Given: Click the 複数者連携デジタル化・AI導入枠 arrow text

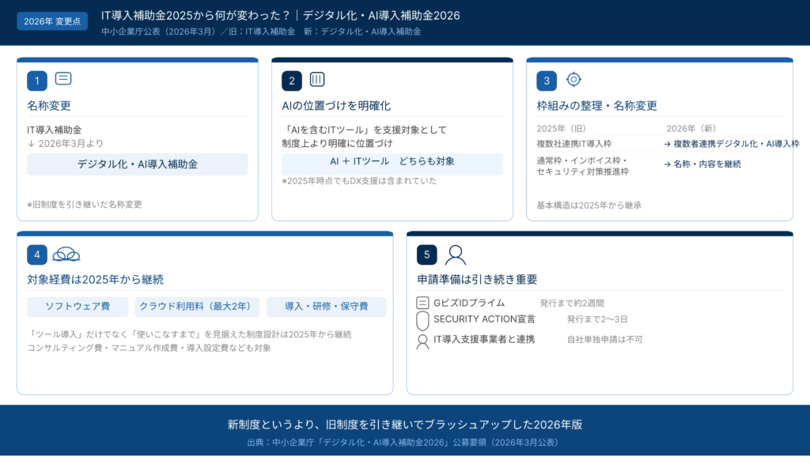Looking at the screenshot, I should point(731,144).
